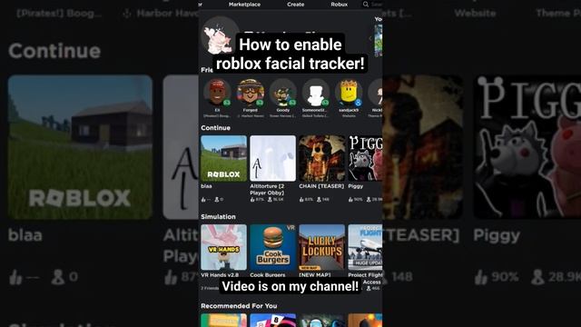Image resolution: width=581 pixels, height=327 pixels.
Task: Open the Create tab
Action: point(295,5)
